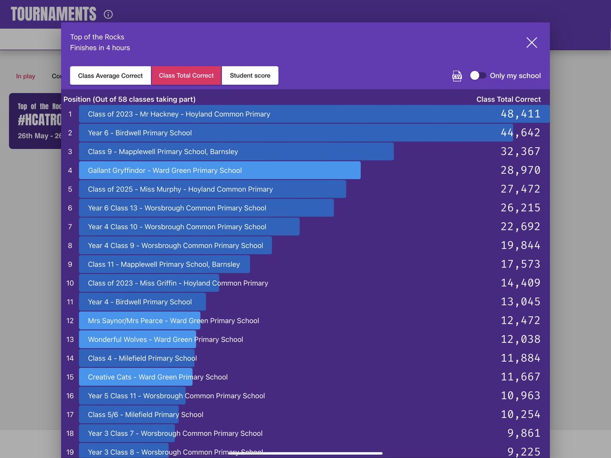Open the #HCATRO tournament card behind dialog
This screenshot has height=458, width=611.
[x=35, y=121]
